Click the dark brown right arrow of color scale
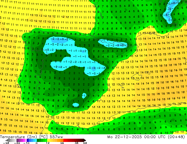 point(85,140)
